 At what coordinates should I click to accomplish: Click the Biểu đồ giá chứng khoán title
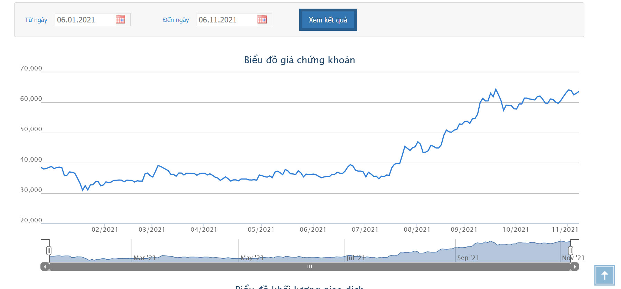[x=299, y=60]
